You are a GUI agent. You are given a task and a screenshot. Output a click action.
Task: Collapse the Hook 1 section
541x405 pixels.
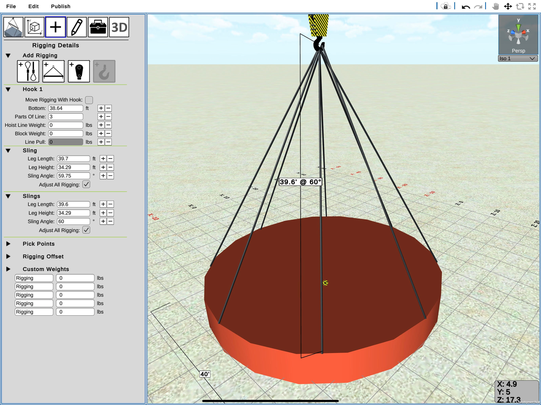pos(8,89)
